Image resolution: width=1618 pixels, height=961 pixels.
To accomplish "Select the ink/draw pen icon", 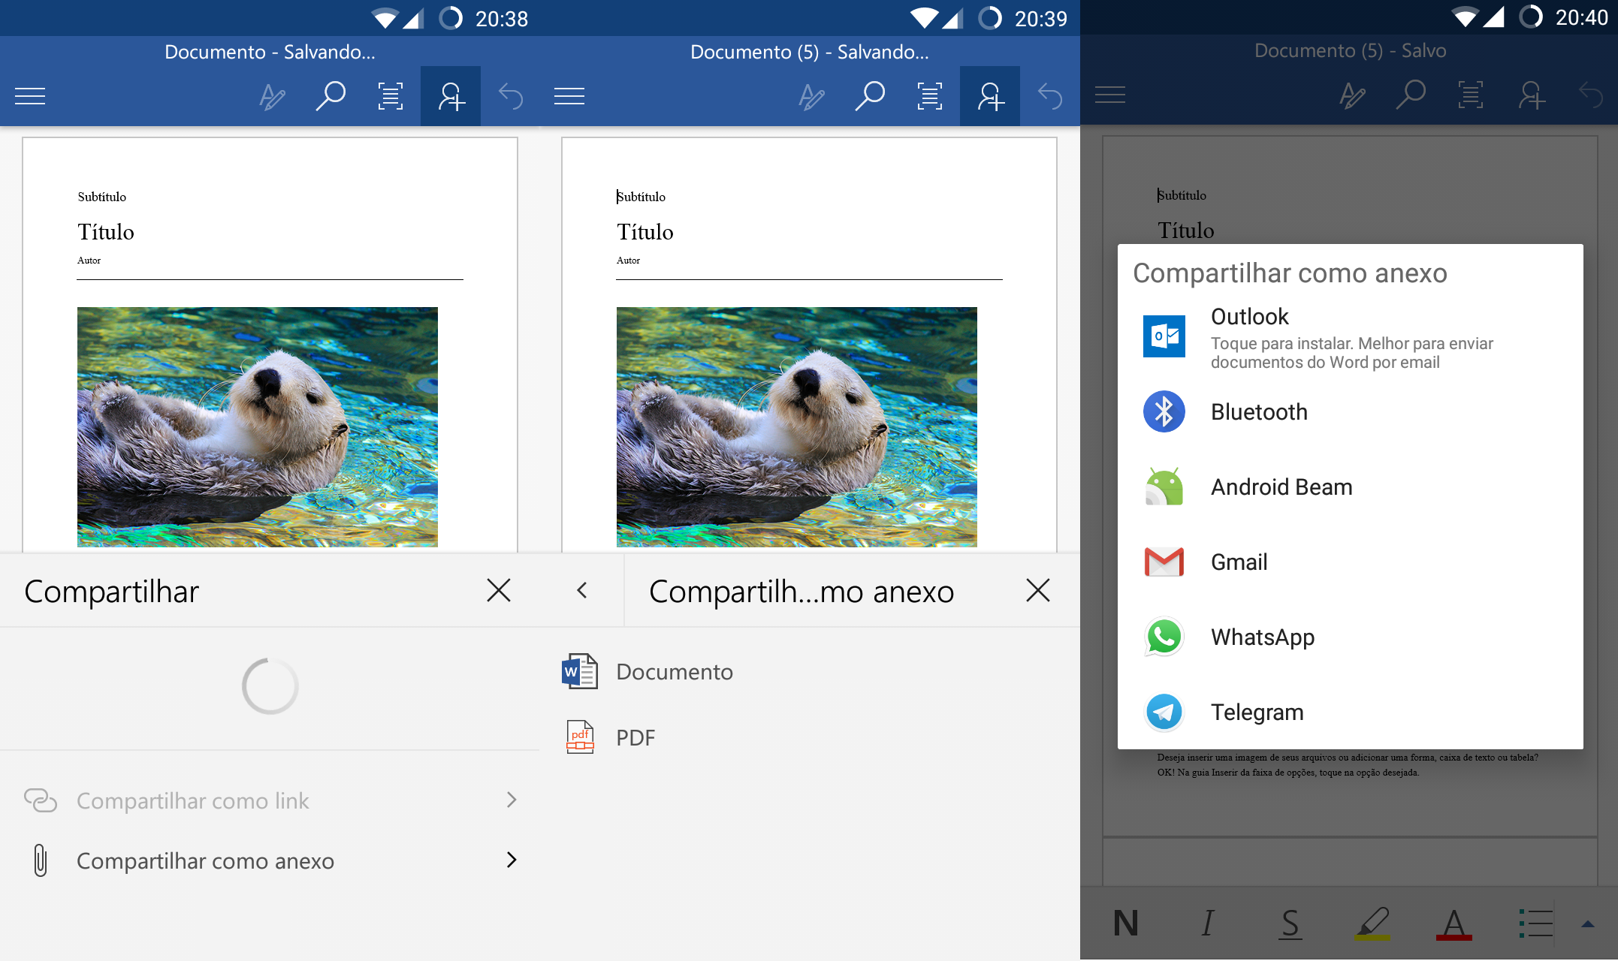I will click(271, 95).
